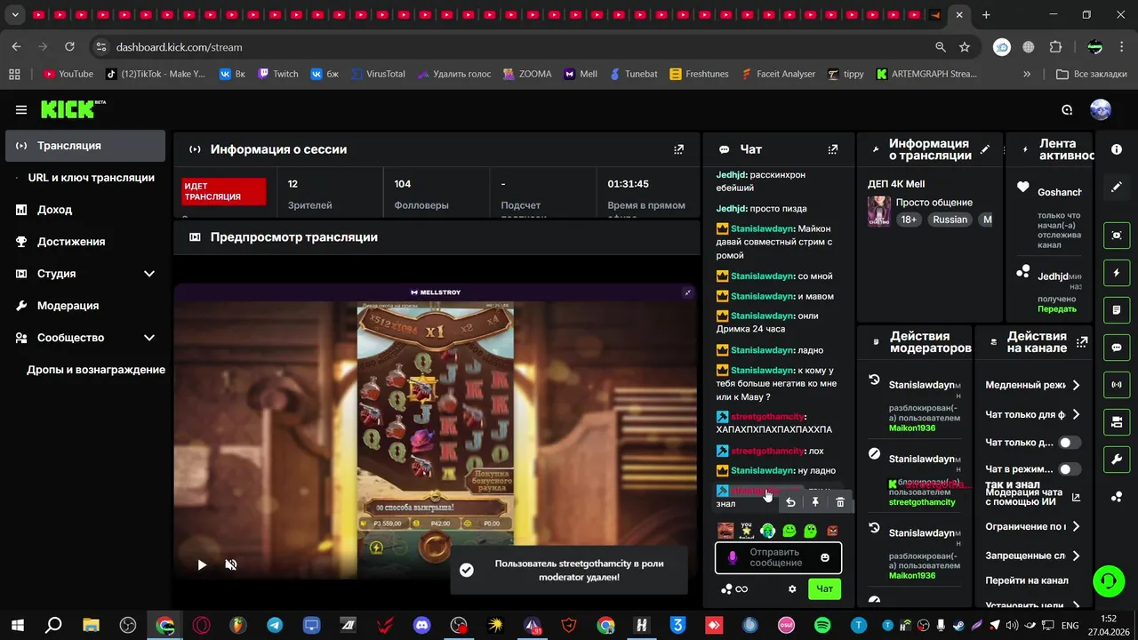This screenshot has height=640, width=1138.
Task: Click Передать under Jedhjd activity
Action: (x=1057, y=308)
